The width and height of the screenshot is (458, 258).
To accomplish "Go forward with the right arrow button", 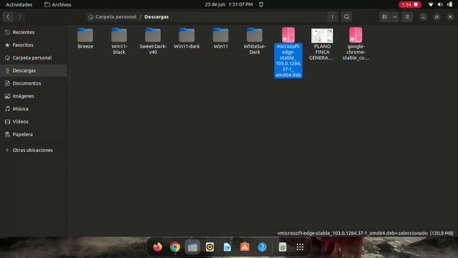I will 19,16.
